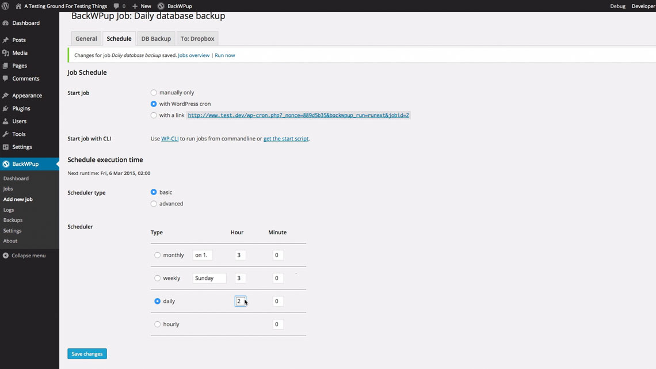
Task: Click the Dashboard gauge icon in sidebar
Action: tap(5, 23)
